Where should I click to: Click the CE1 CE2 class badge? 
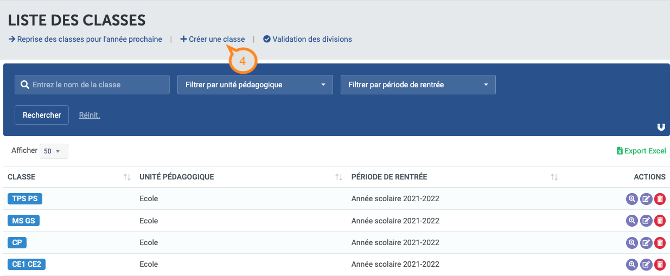(27, 264)
